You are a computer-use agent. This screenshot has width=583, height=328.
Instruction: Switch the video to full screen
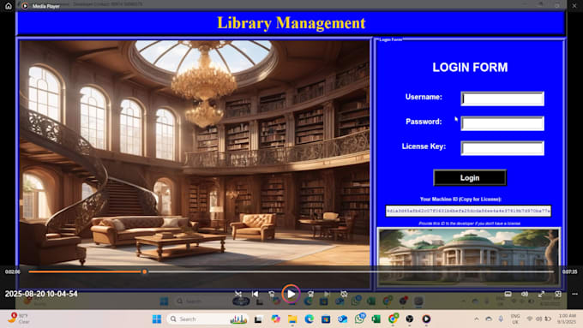(x=541, y=294)
